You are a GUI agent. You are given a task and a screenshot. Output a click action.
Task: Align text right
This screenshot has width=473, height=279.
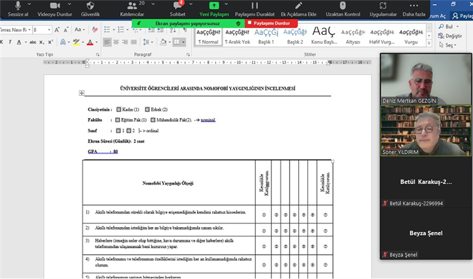point(125,42)
